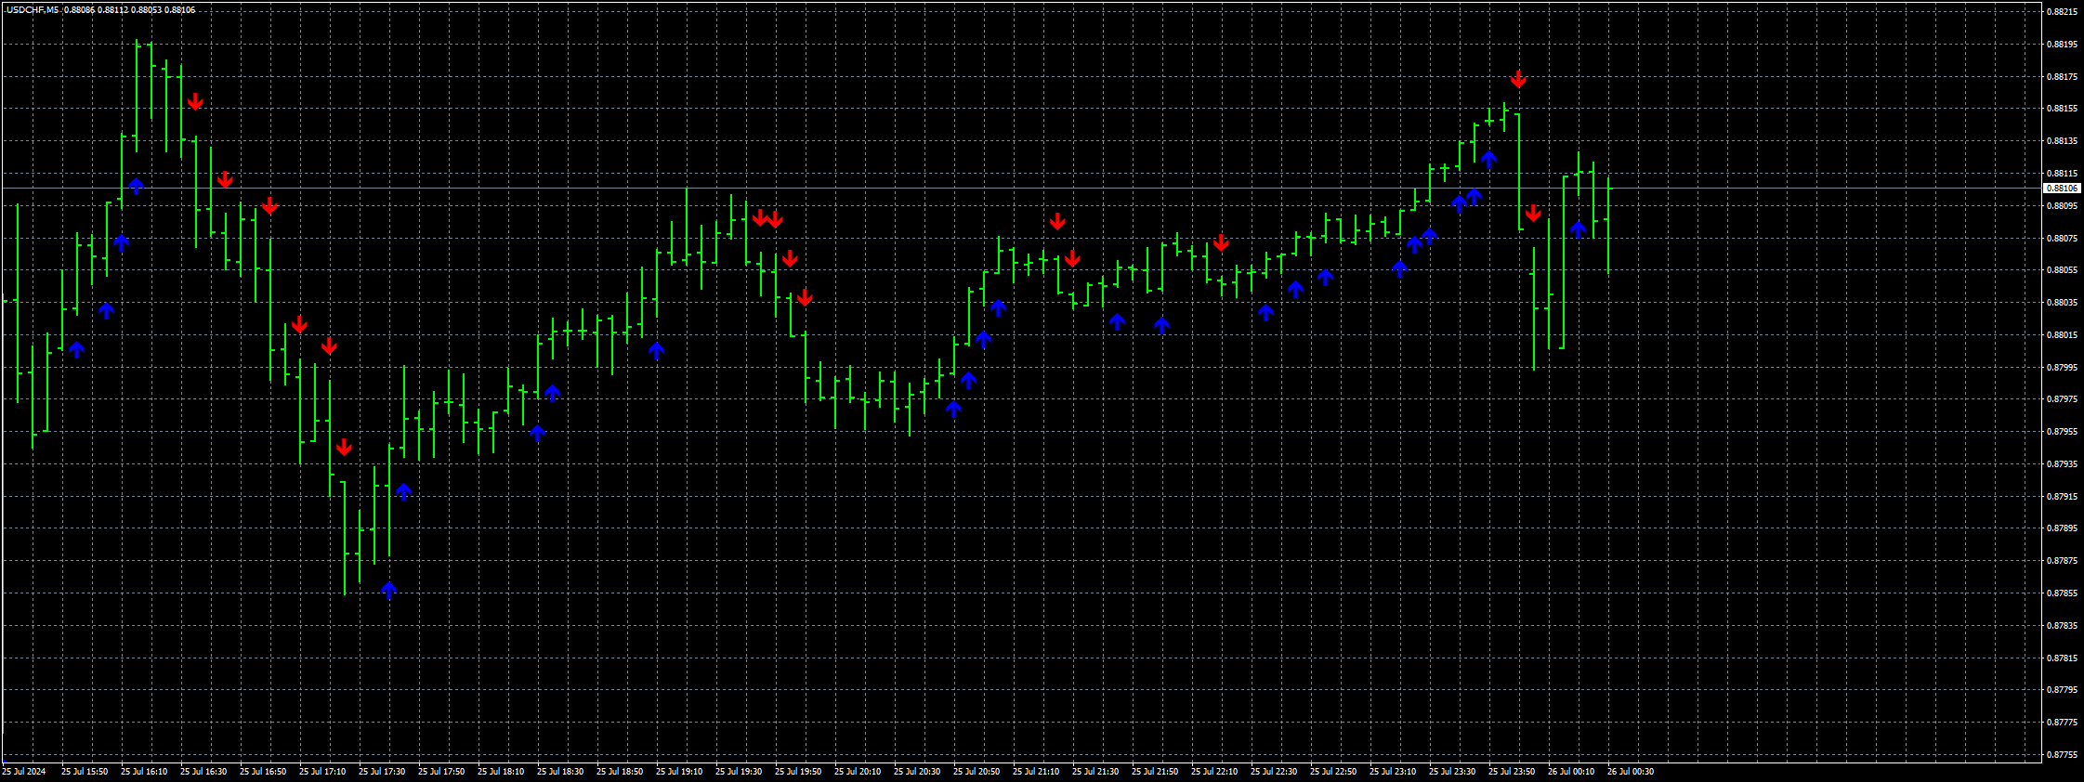Click the 26 Jul 00:10 time label

tap(1571, 772)
